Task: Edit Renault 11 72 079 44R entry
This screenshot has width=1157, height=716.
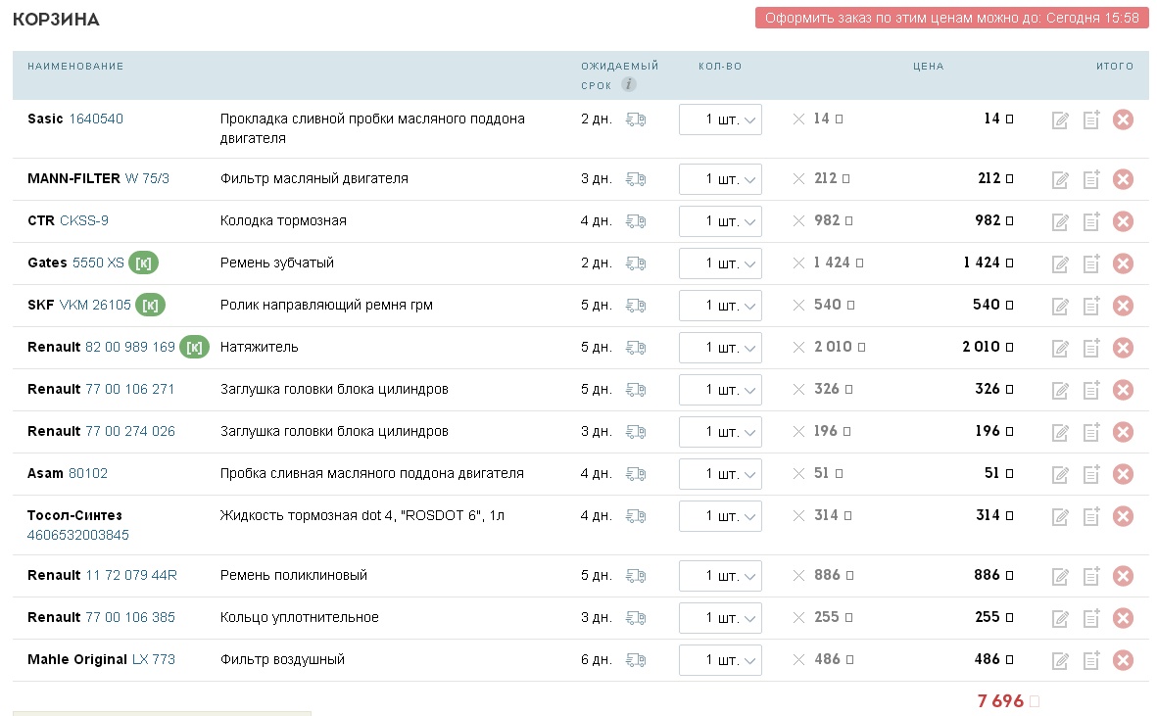Action: (x=1060, y=577)
